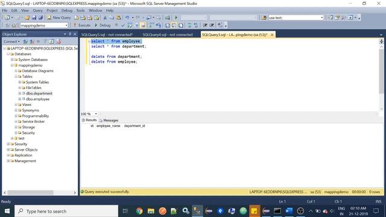Click the Increase Indent icon
386x217 pixels.
212,25
